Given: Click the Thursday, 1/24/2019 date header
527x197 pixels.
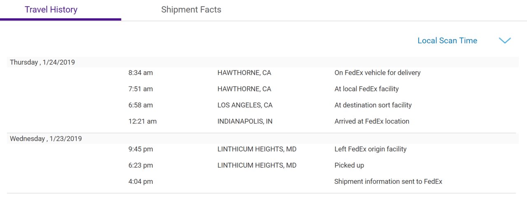Looking at the screenshot, I should [x=42, y=62].
